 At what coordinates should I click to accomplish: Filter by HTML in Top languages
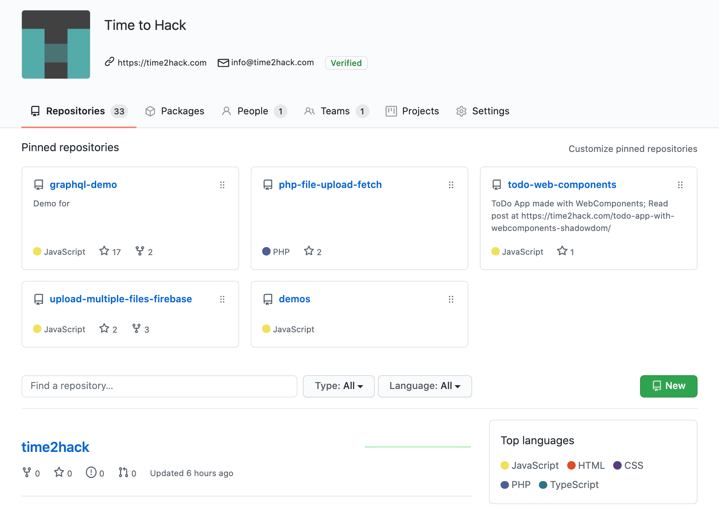[x=586, y=465]
